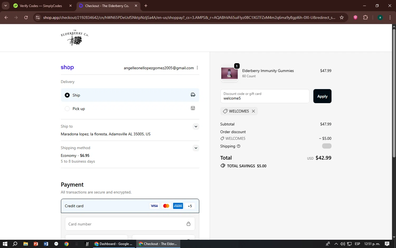Select the Credit card payment option
The height and width of the screenshot is (248, 396).
[130, 206]
